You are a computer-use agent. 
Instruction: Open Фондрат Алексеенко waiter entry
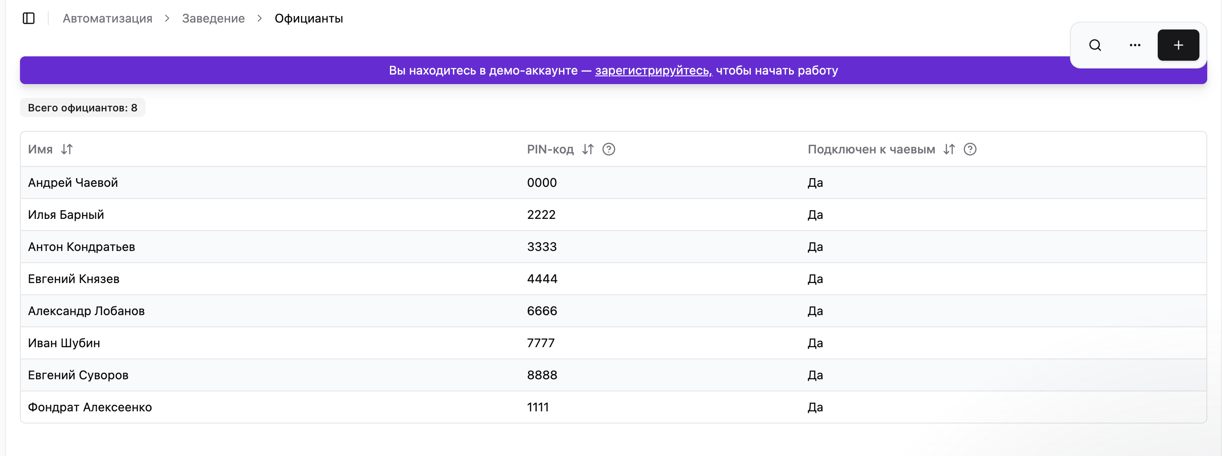[x=90, y=407]
